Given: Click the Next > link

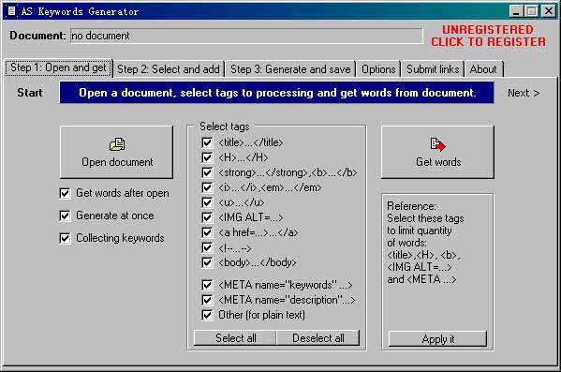Looking at the screenshot, I should tap(524, 93).
